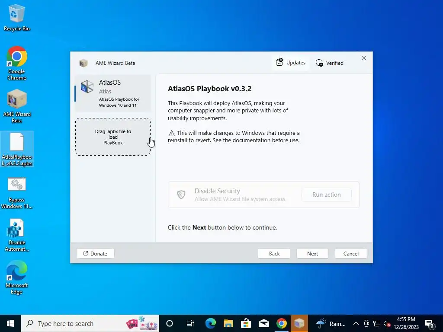
Task: Switch to Chrome on the taskbar
Action: (x=281, y=323)
